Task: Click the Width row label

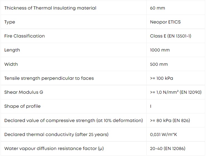Action: 11,64
